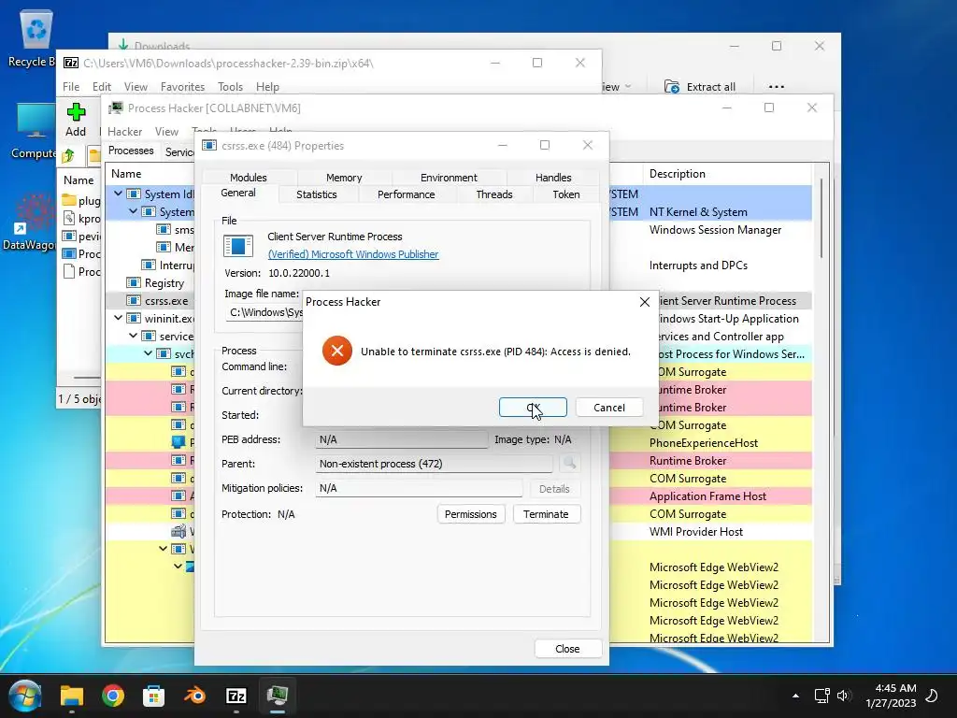This screenshot has height=718, width=957.
Task: Click the Terminate button in Properties
Action: (546, 514)
